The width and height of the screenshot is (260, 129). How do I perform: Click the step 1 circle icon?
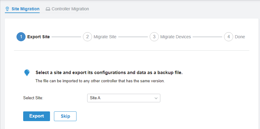21,37
